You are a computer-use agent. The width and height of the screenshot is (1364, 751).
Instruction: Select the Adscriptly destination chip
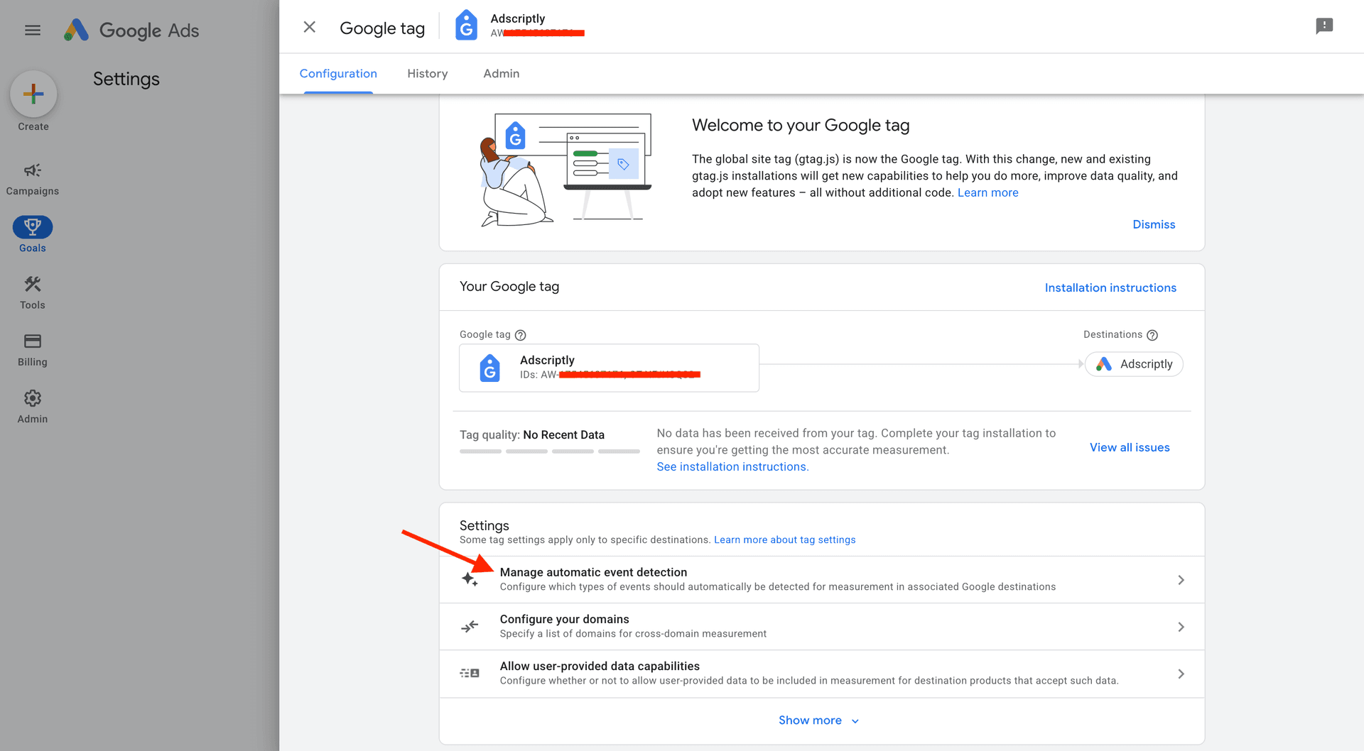1134,363
